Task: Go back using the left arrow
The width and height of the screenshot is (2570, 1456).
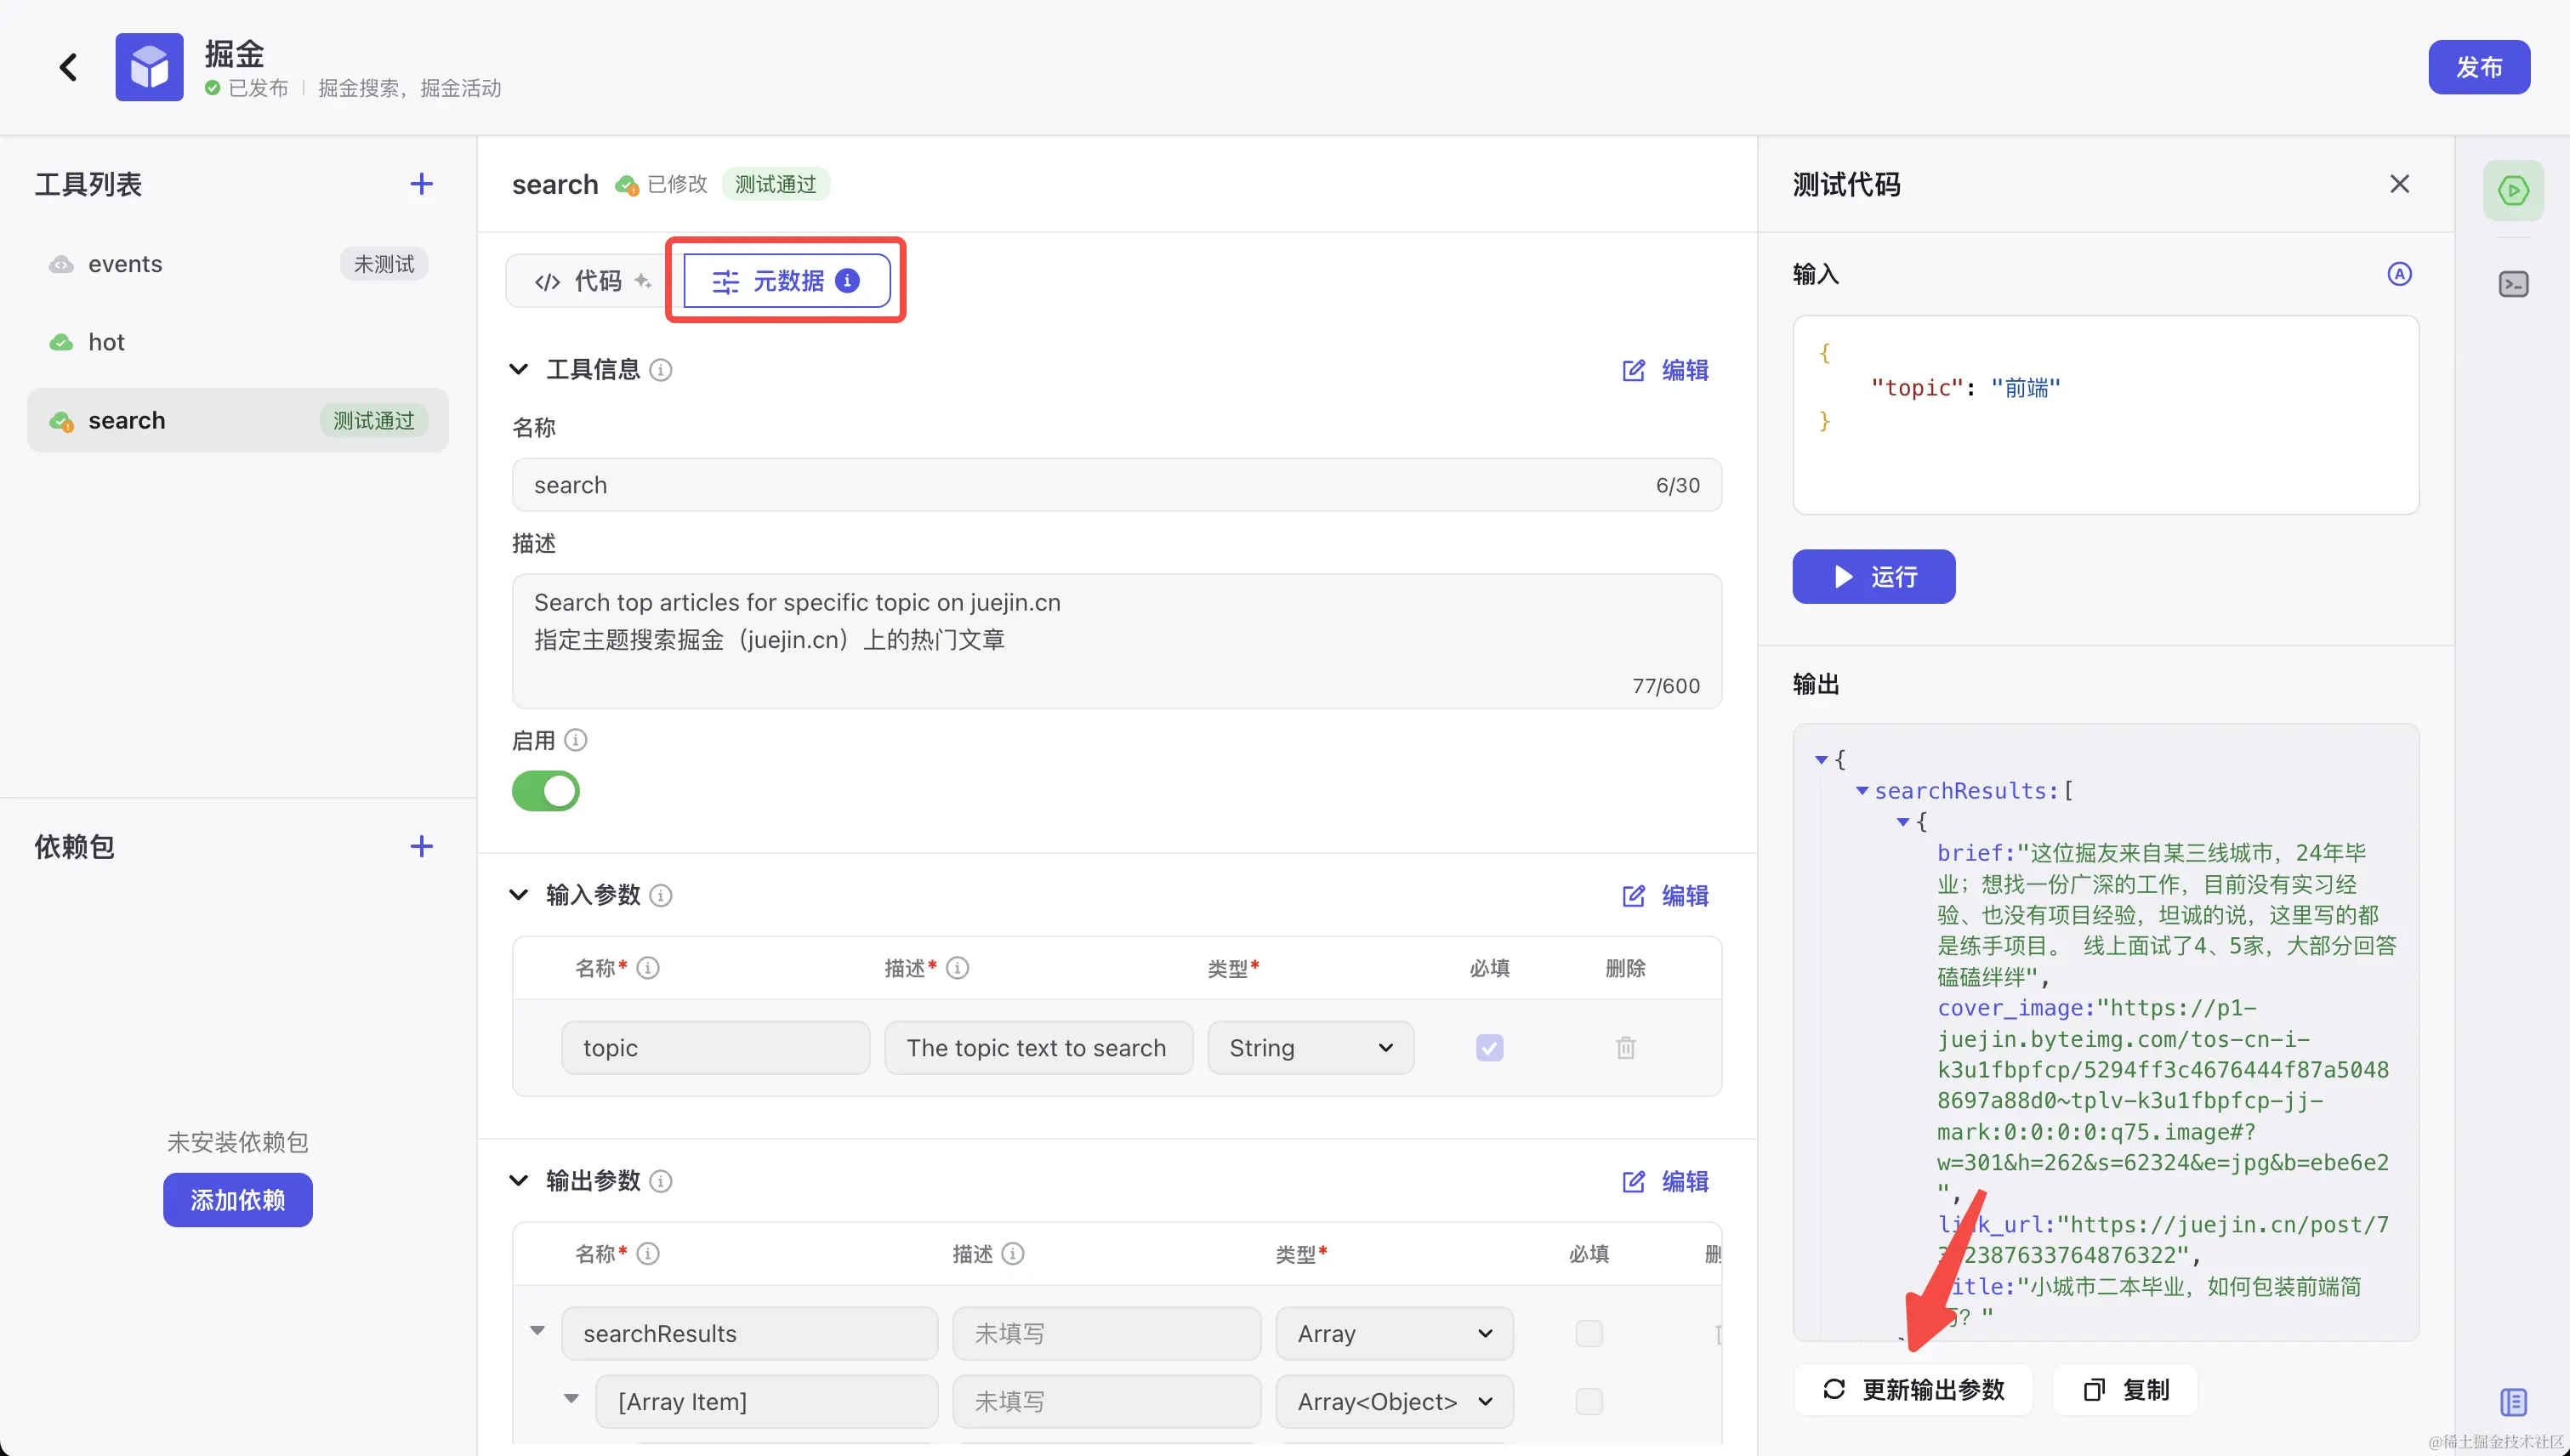Action: [68, 67]
